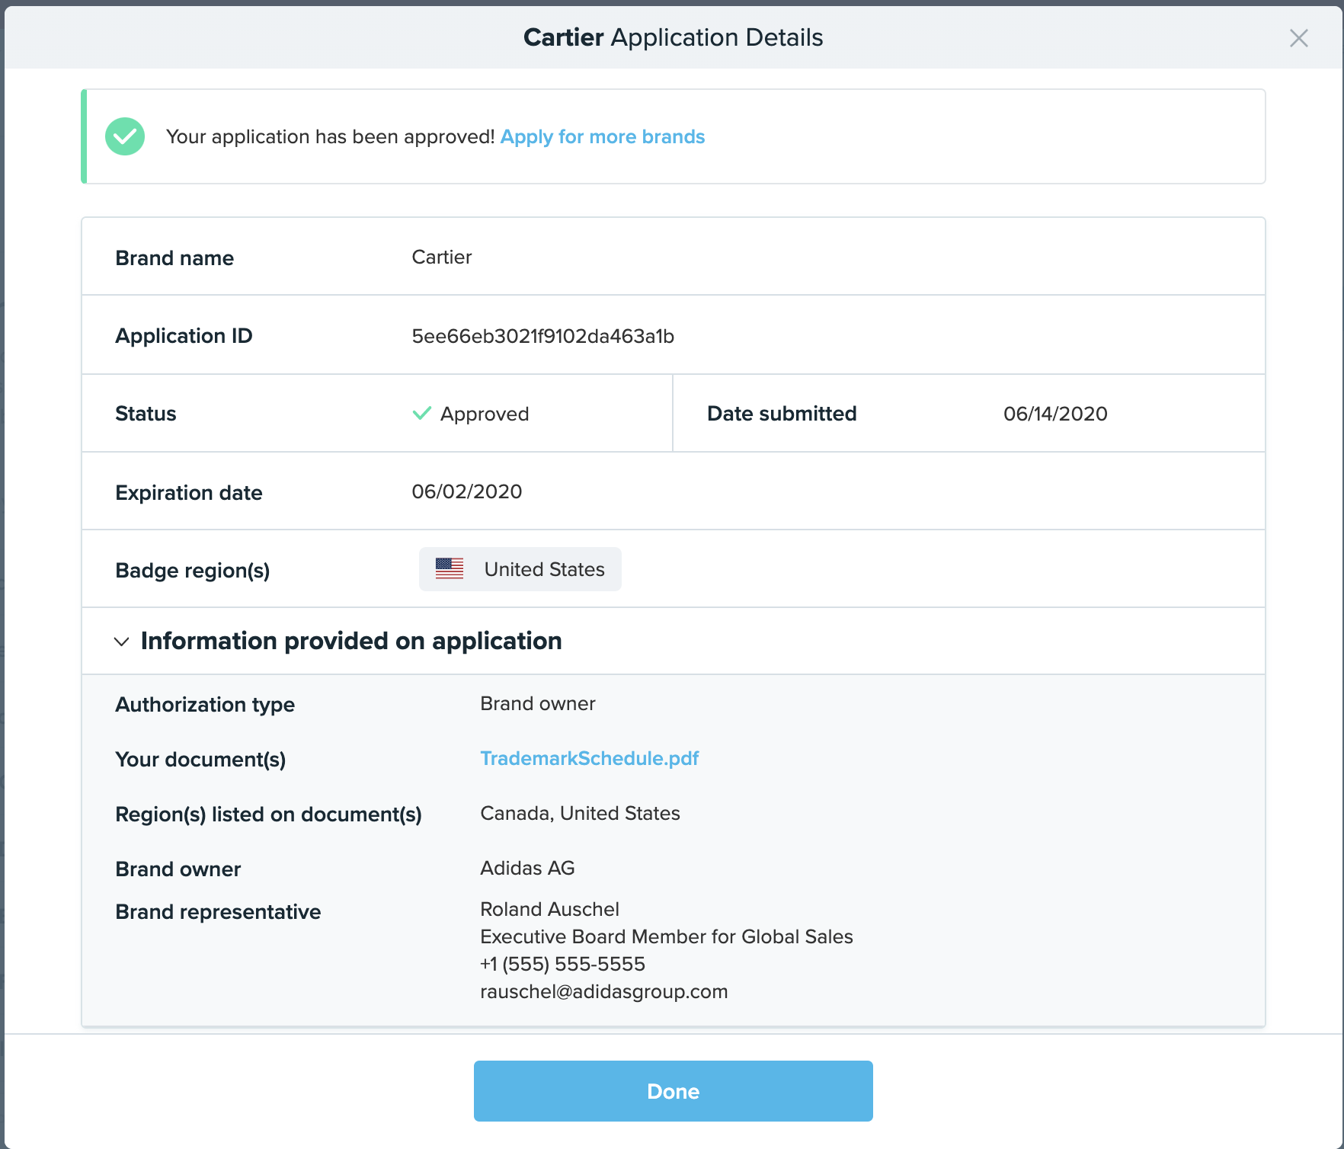Click Canada, United States regions text

(580, 813)
